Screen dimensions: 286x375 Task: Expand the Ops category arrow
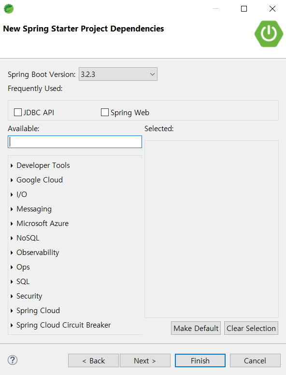(x=12, y=267)
